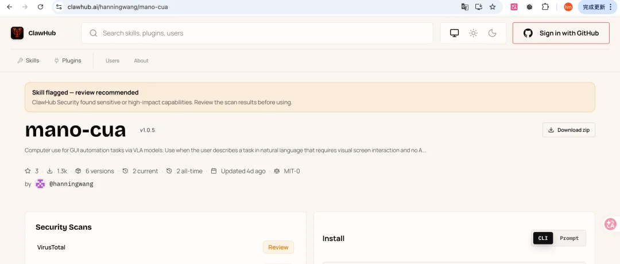Viewport: 620px width, 264px height.
Task: Click the VirusTotal Review badge
Action: click(278, 247)
